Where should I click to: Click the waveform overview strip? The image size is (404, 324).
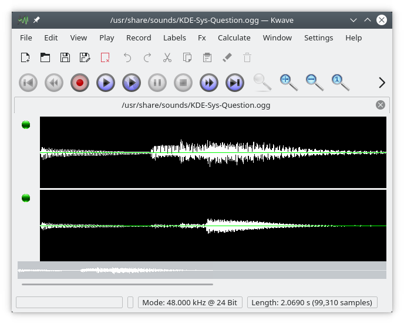pyautogui.click(x=201, y=270)
